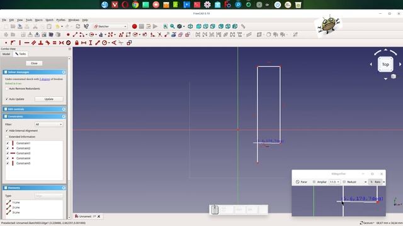Screen dimensions: 403x226
Task: Collapse the Constraints section
Action: click(64, 116)
